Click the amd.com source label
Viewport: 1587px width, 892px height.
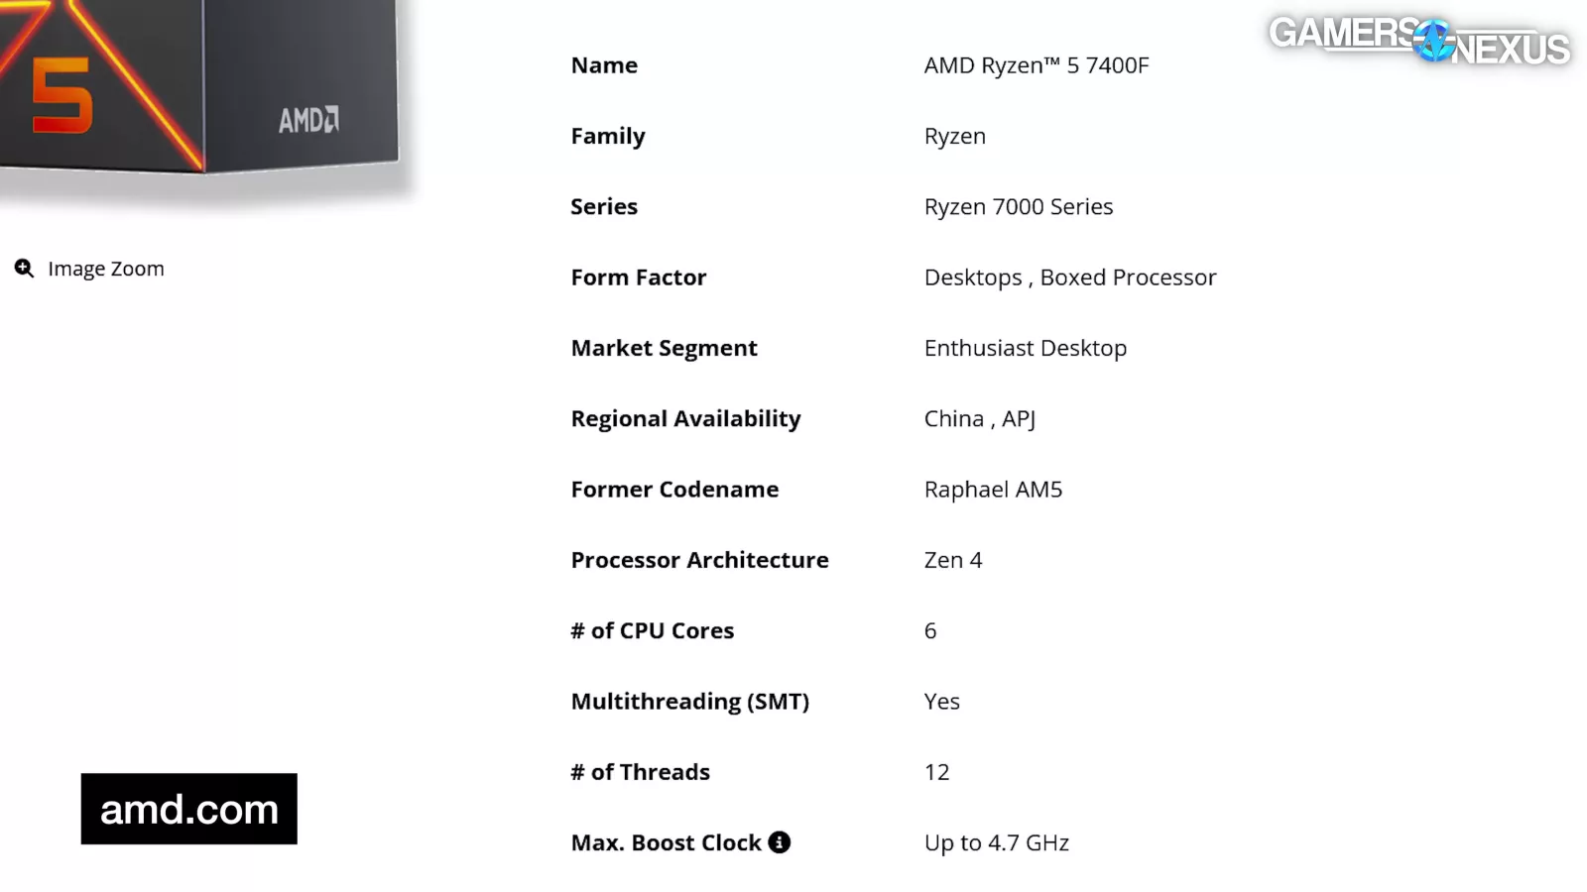coord(189,809)
